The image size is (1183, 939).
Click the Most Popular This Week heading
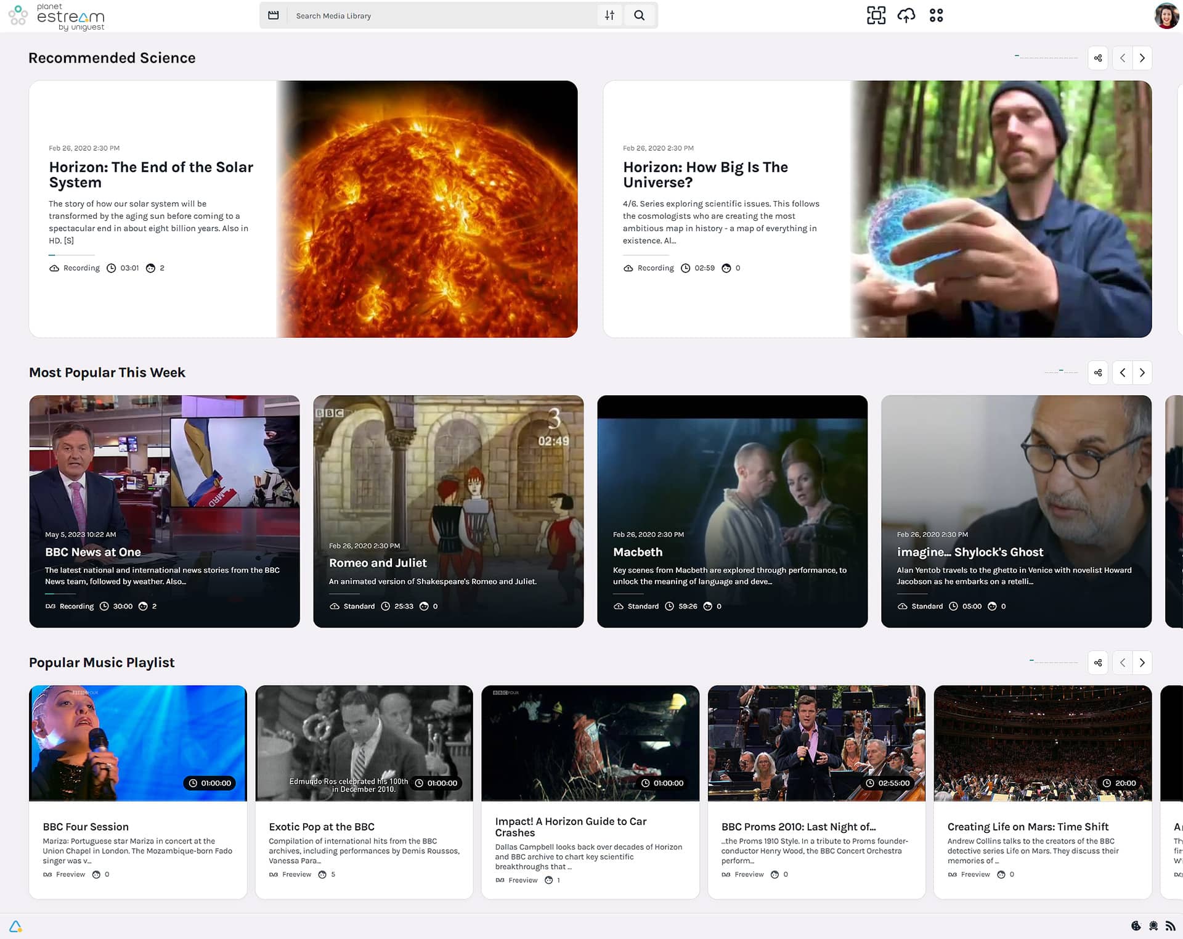click(107, 372)
